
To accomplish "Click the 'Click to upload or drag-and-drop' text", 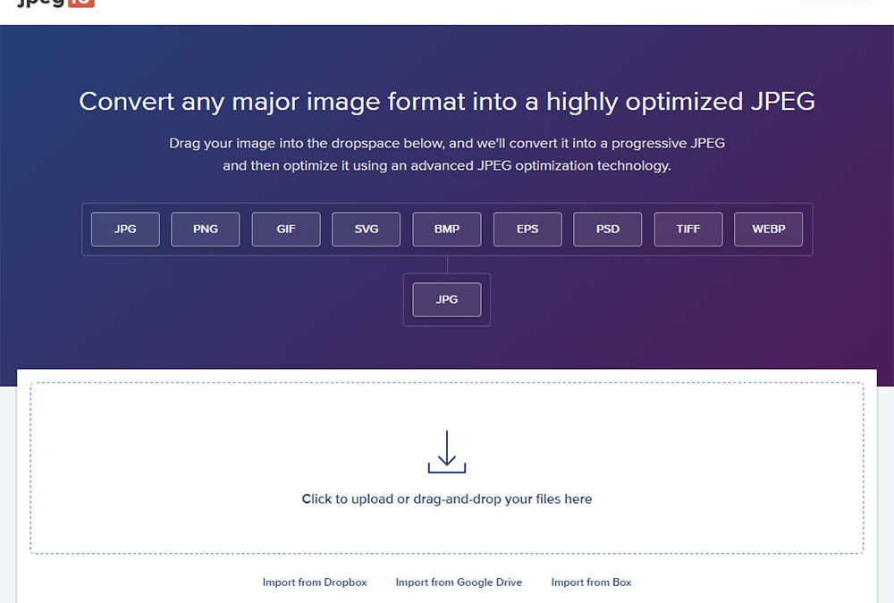I will point(447,499).
